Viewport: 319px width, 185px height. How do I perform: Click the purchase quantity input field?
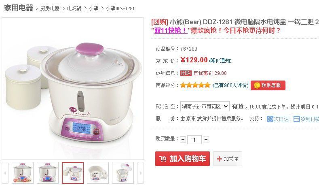click(x=194, y=140)
